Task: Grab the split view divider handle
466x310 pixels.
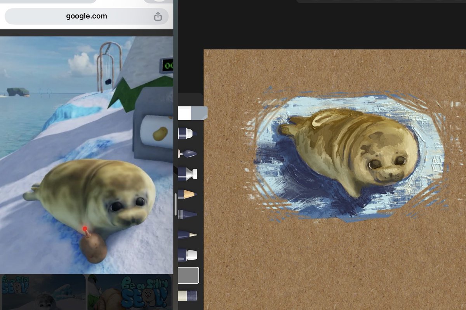Action: (176, 202)
